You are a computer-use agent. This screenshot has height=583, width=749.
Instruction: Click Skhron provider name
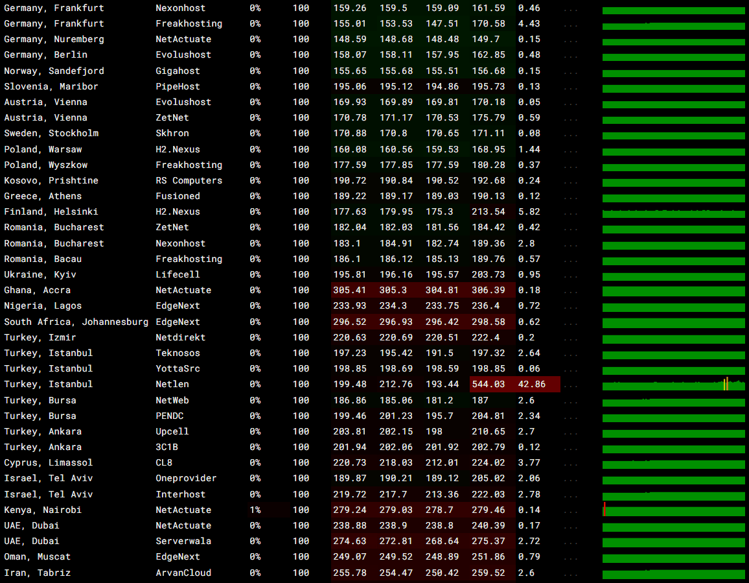(172, 133)
